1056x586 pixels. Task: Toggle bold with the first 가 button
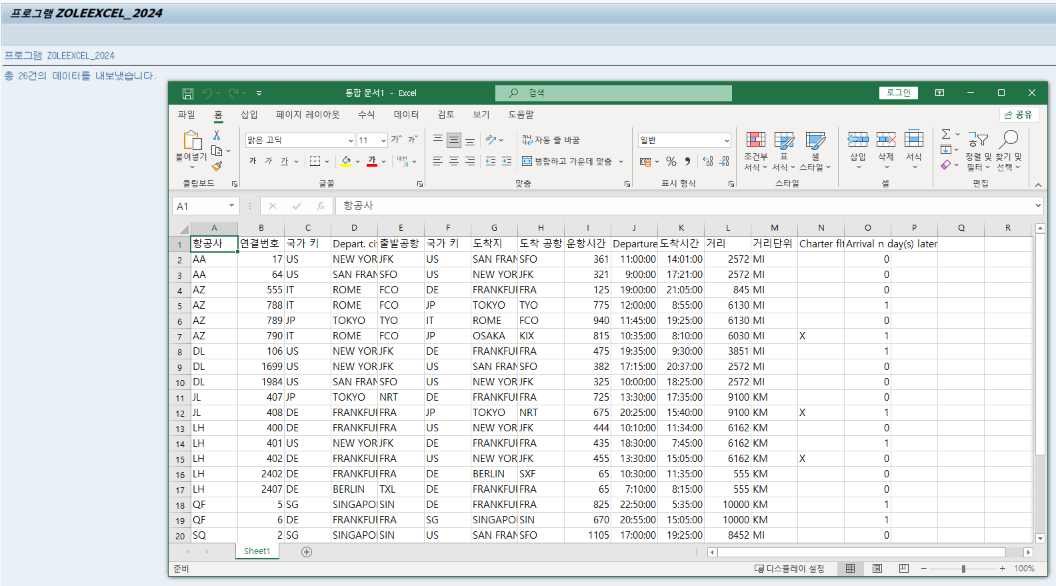[253, 161]
